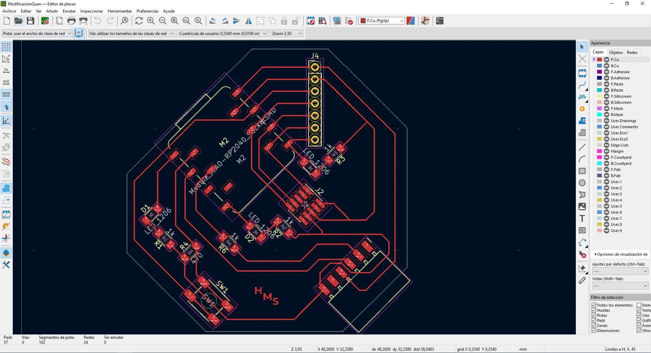Select the Draw line tool
Image resolution: width=651 pixels, height=353 pixels.
pyautogui.click(x=582, y=147)
